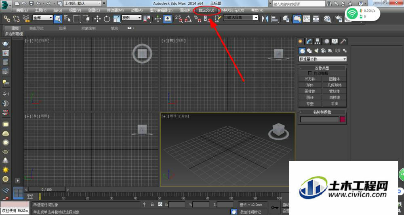
Task: Select the Cameras create category icon
Action: point(323,51)
